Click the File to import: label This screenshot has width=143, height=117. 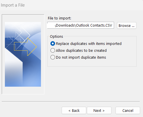point(60,18)
